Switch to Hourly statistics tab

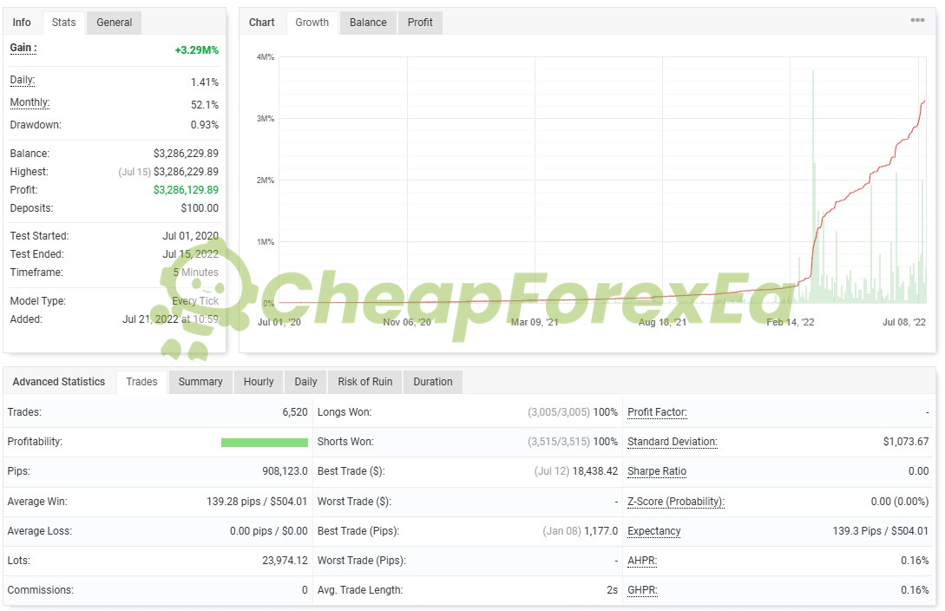[258, 381]
